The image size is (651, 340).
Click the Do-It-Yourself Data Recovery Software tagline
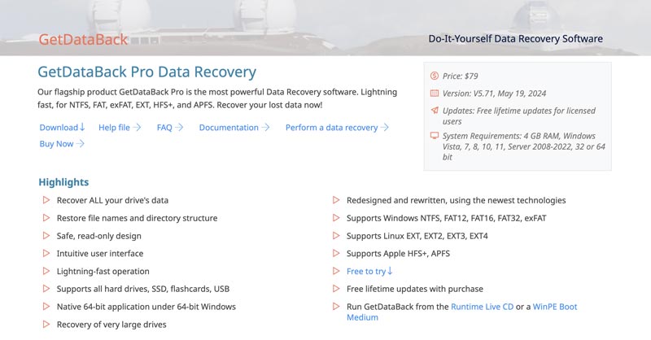point(515,38)
